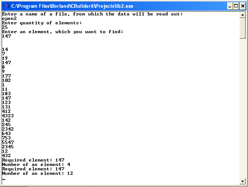Viewport: 248px width, 187px height.
Task: Click the first 'Required element: 147' line
Action: point(33,160)
